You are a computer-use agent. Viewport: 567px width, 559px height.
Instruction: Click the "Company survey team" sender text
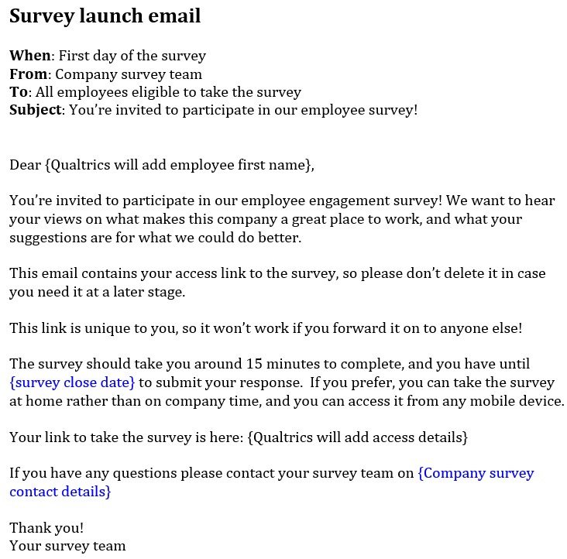pos(129,74)
